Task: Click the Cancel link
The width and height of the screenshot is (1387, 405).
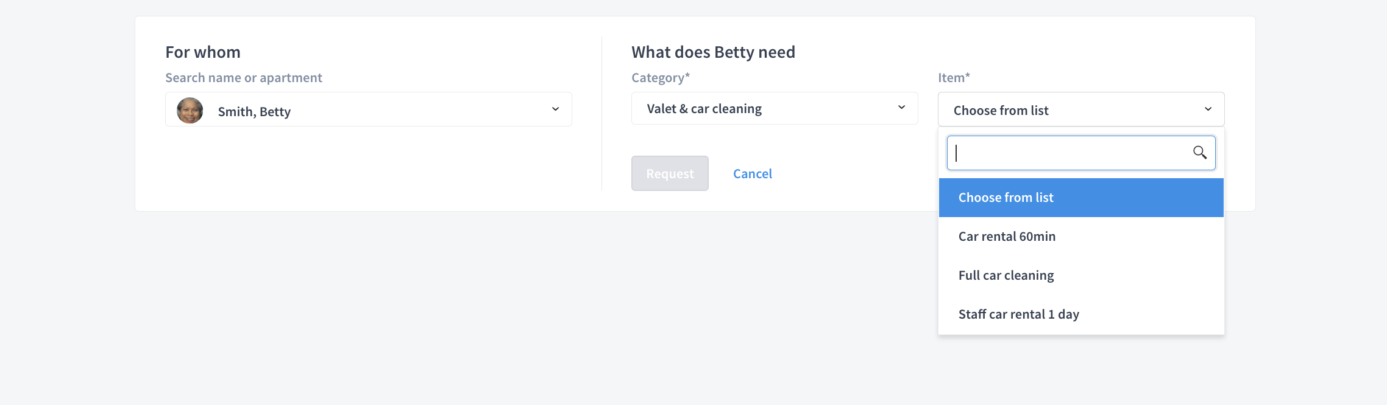Action: tap(753, 174)
